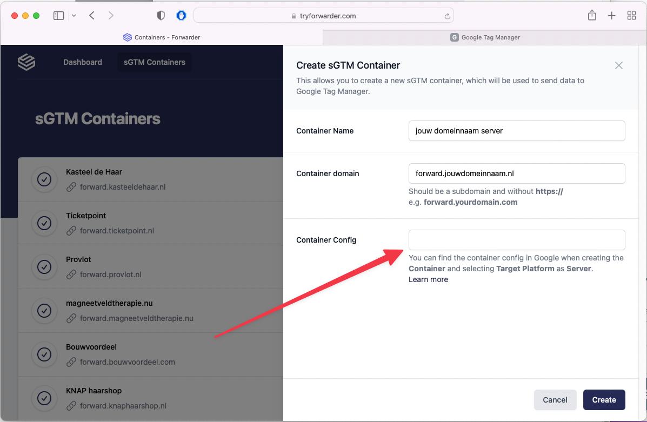Click the Safari share icon
The image size is (647, 422).
tap(592, 16)
